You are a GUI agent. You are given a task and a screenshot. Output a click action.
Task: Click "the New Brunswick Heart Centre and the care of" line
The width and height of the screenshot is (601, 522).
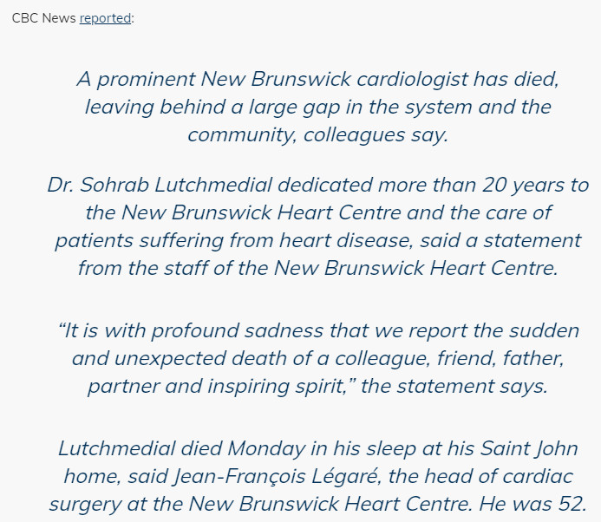pos(317,212)
